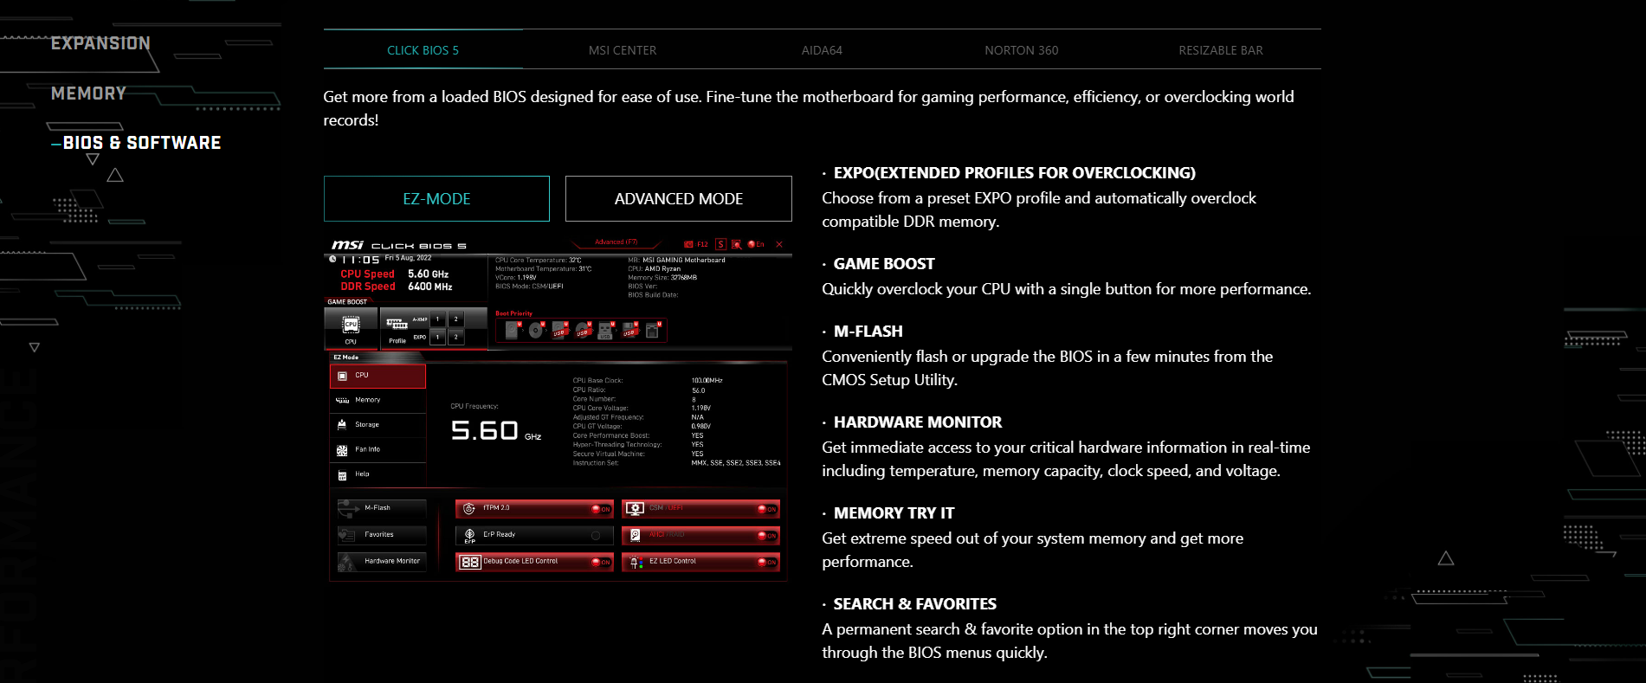
Task: Select EXPO profile 1
Action: click(x=437, y=337)
